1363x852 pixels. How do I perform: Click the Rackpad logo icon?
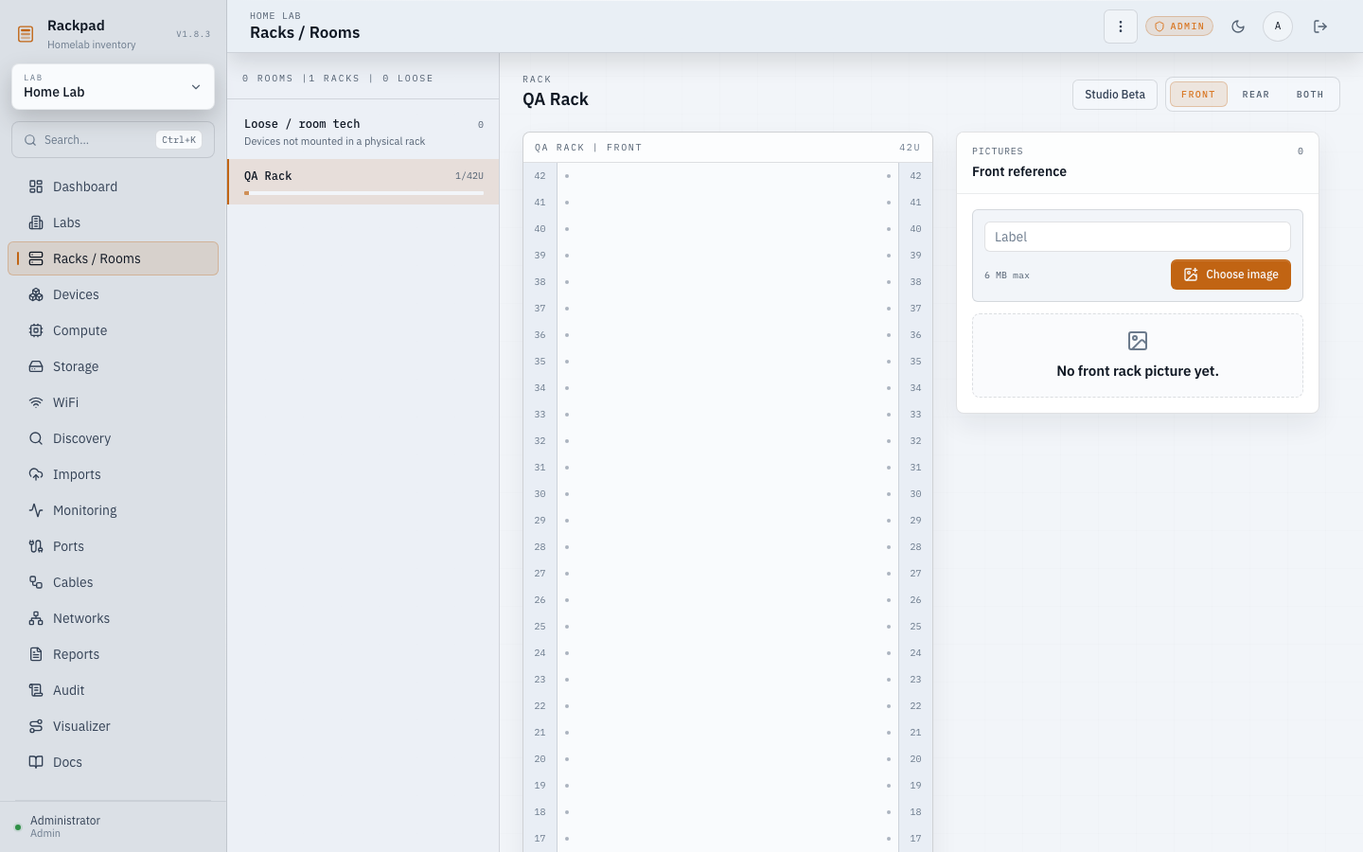[x=26, y=34]
